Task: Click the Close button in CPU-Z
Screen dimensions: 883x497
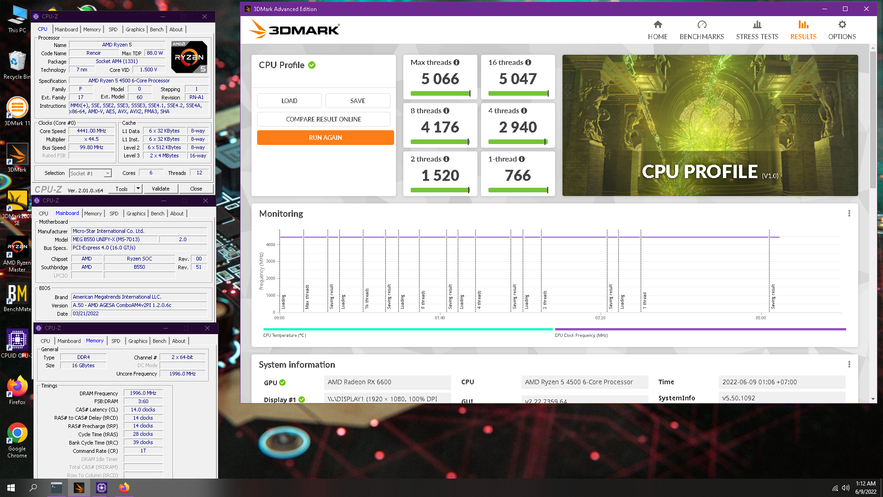Action: click(196, 189)
